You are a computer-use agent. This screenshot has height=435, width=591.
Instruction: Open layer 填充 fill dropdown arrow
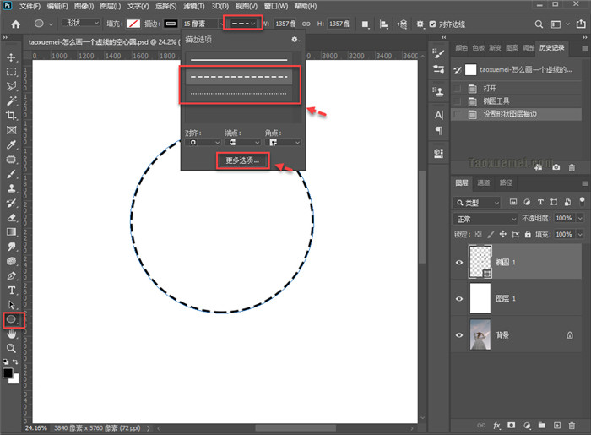tap(580, 234)
